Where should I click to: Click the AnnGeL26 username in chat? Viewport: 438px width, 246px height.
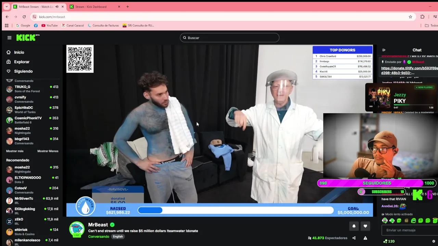pyautogui.click(x=390, y=206)
